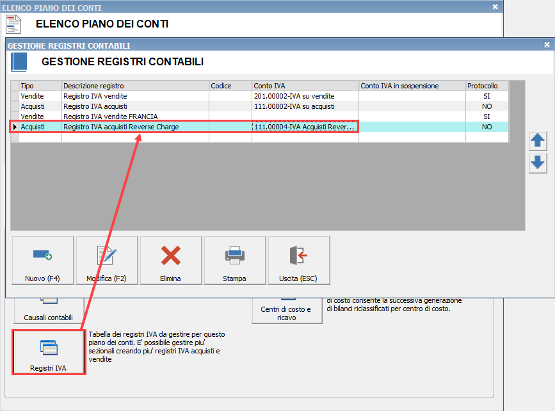Select row Registro IVA vendite FRANCIA
The image size is (555, 411).
tap(260, 117)
